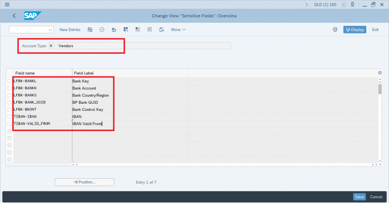Viewport: 389px width, 203px height.
Task: Click the Position... button
Action: coord(84,182)
